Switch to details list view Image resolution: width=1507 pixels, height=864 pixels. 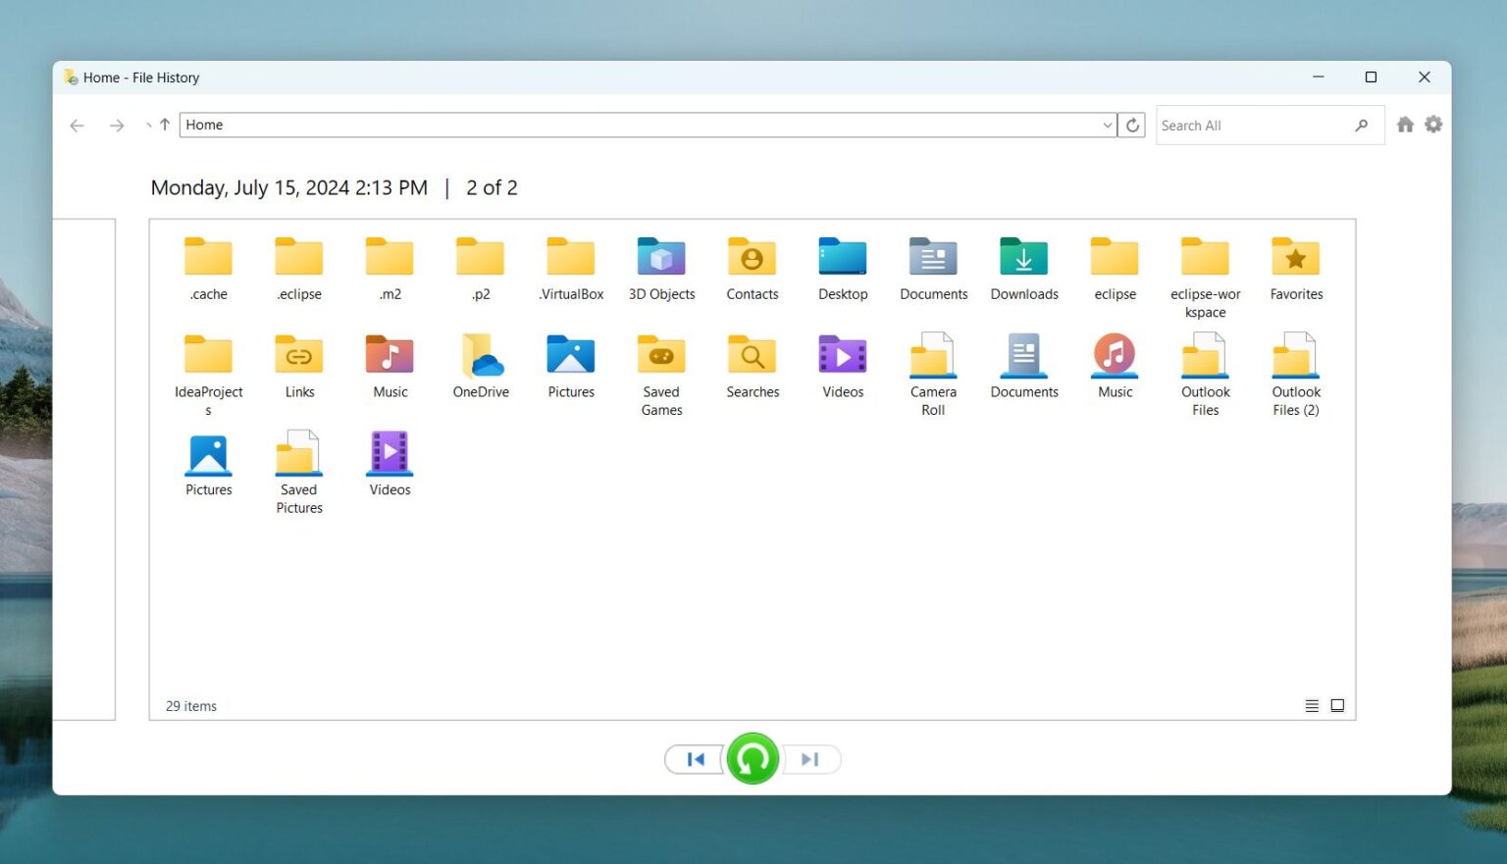pos(1312,705)
